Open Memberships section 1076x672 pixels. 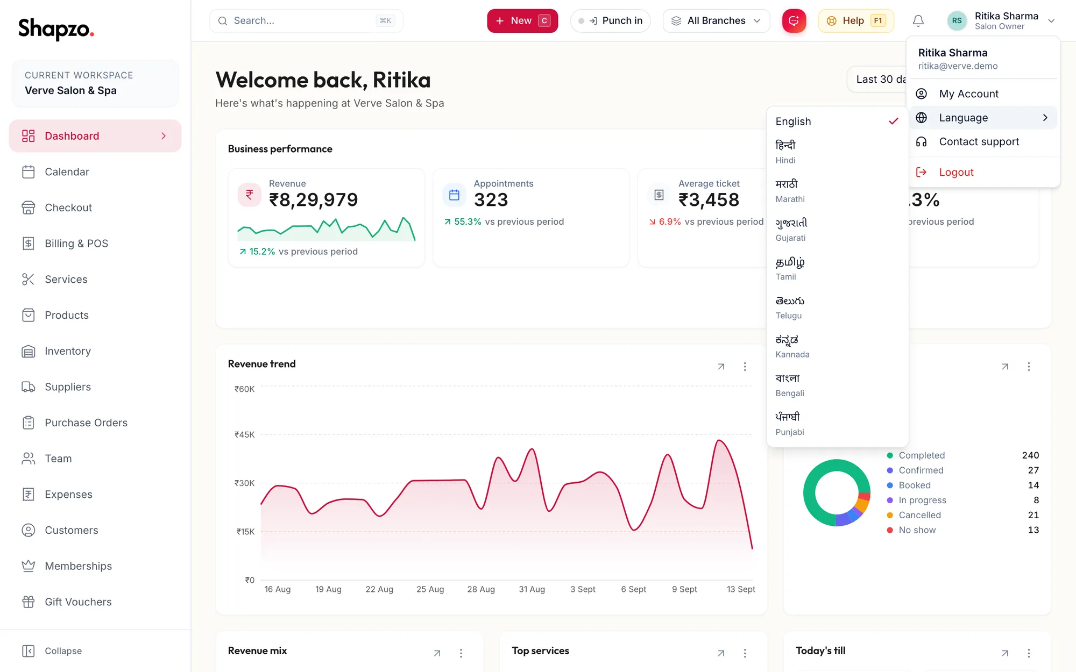click(95, 566)
